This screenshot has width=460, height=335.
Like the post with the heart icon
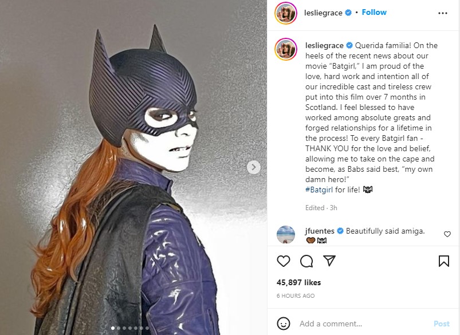pos(284,261)
